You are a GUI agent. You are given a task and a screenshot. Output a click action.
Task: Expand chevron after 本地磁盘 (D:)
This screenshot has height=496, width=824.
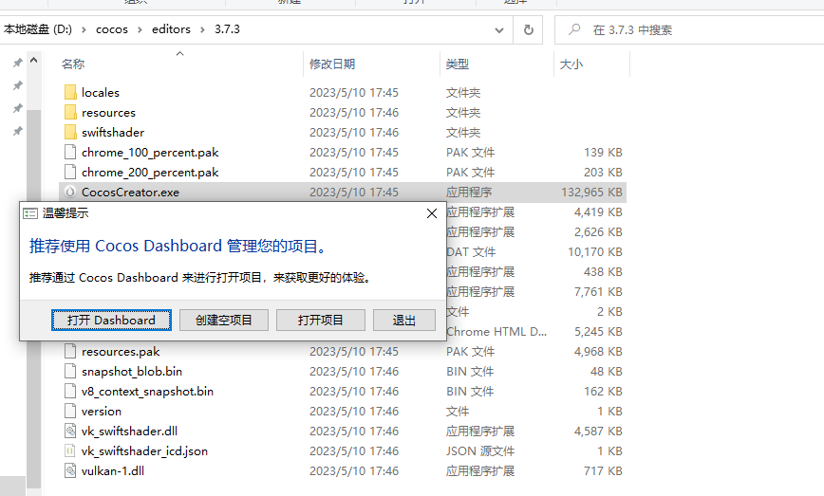(x=84, y=30)
